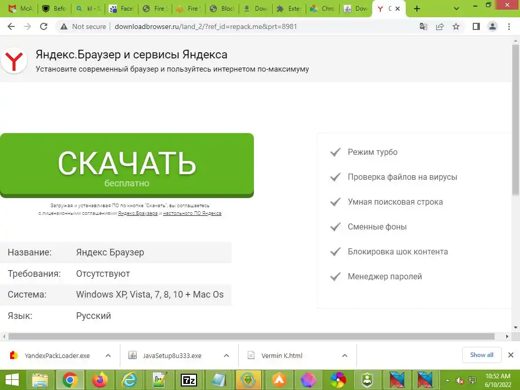
Task: Switch to the 'Chro' tab
Action: tap(322, 9)
